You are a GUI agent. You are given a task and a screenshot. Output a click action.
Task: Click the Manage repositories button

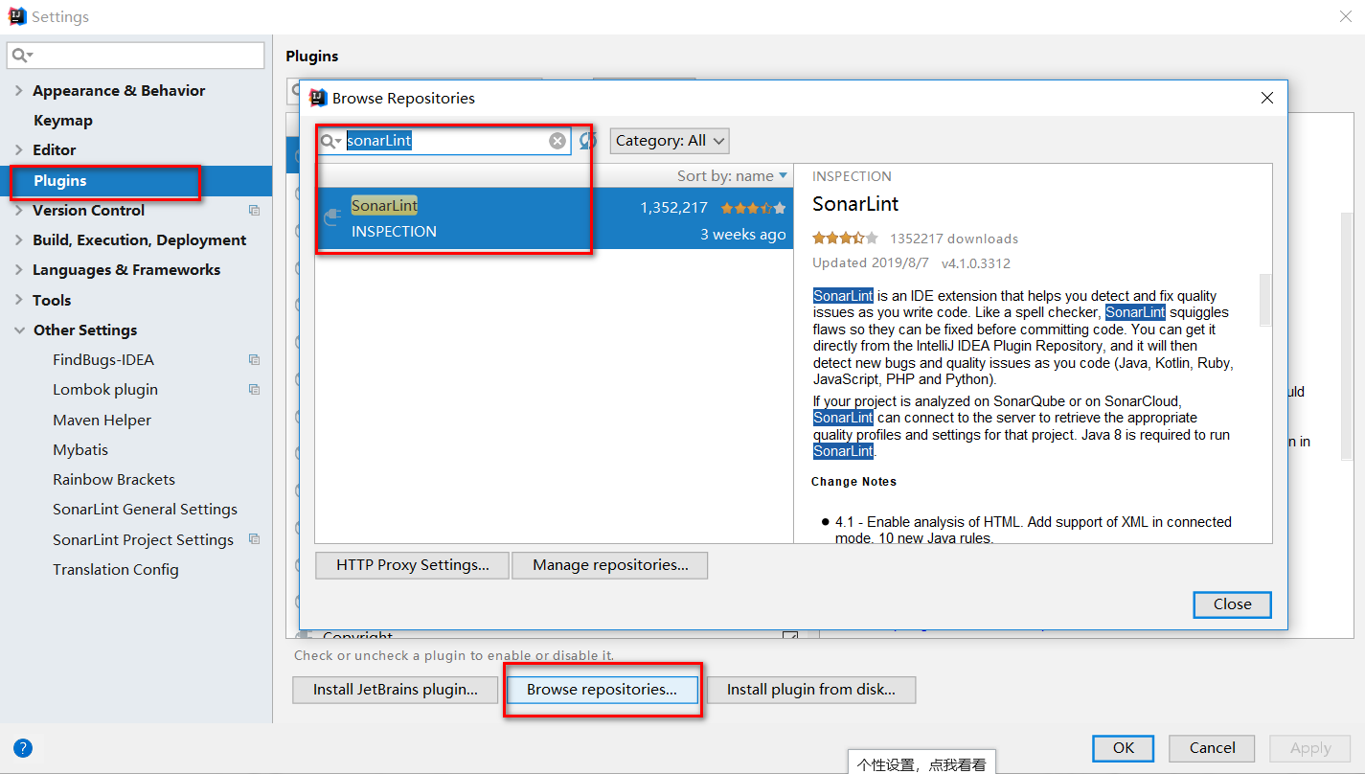click(610, 565)
